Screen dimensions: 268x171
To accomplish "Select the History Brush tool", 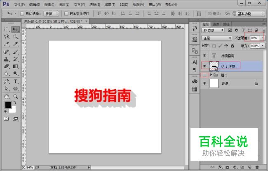I will (x=15, y=59).
